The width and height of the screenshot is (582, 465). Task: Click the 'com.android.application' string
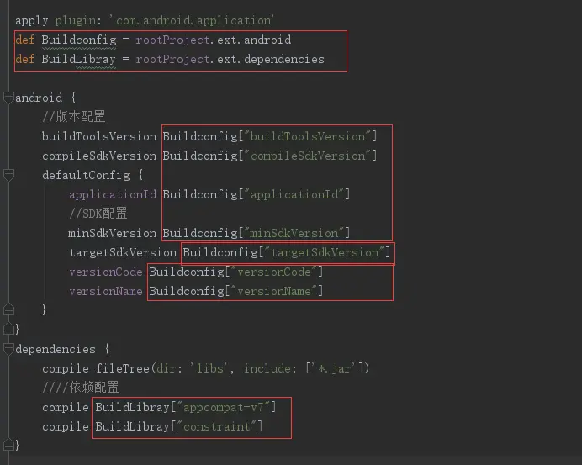(191, 20)
